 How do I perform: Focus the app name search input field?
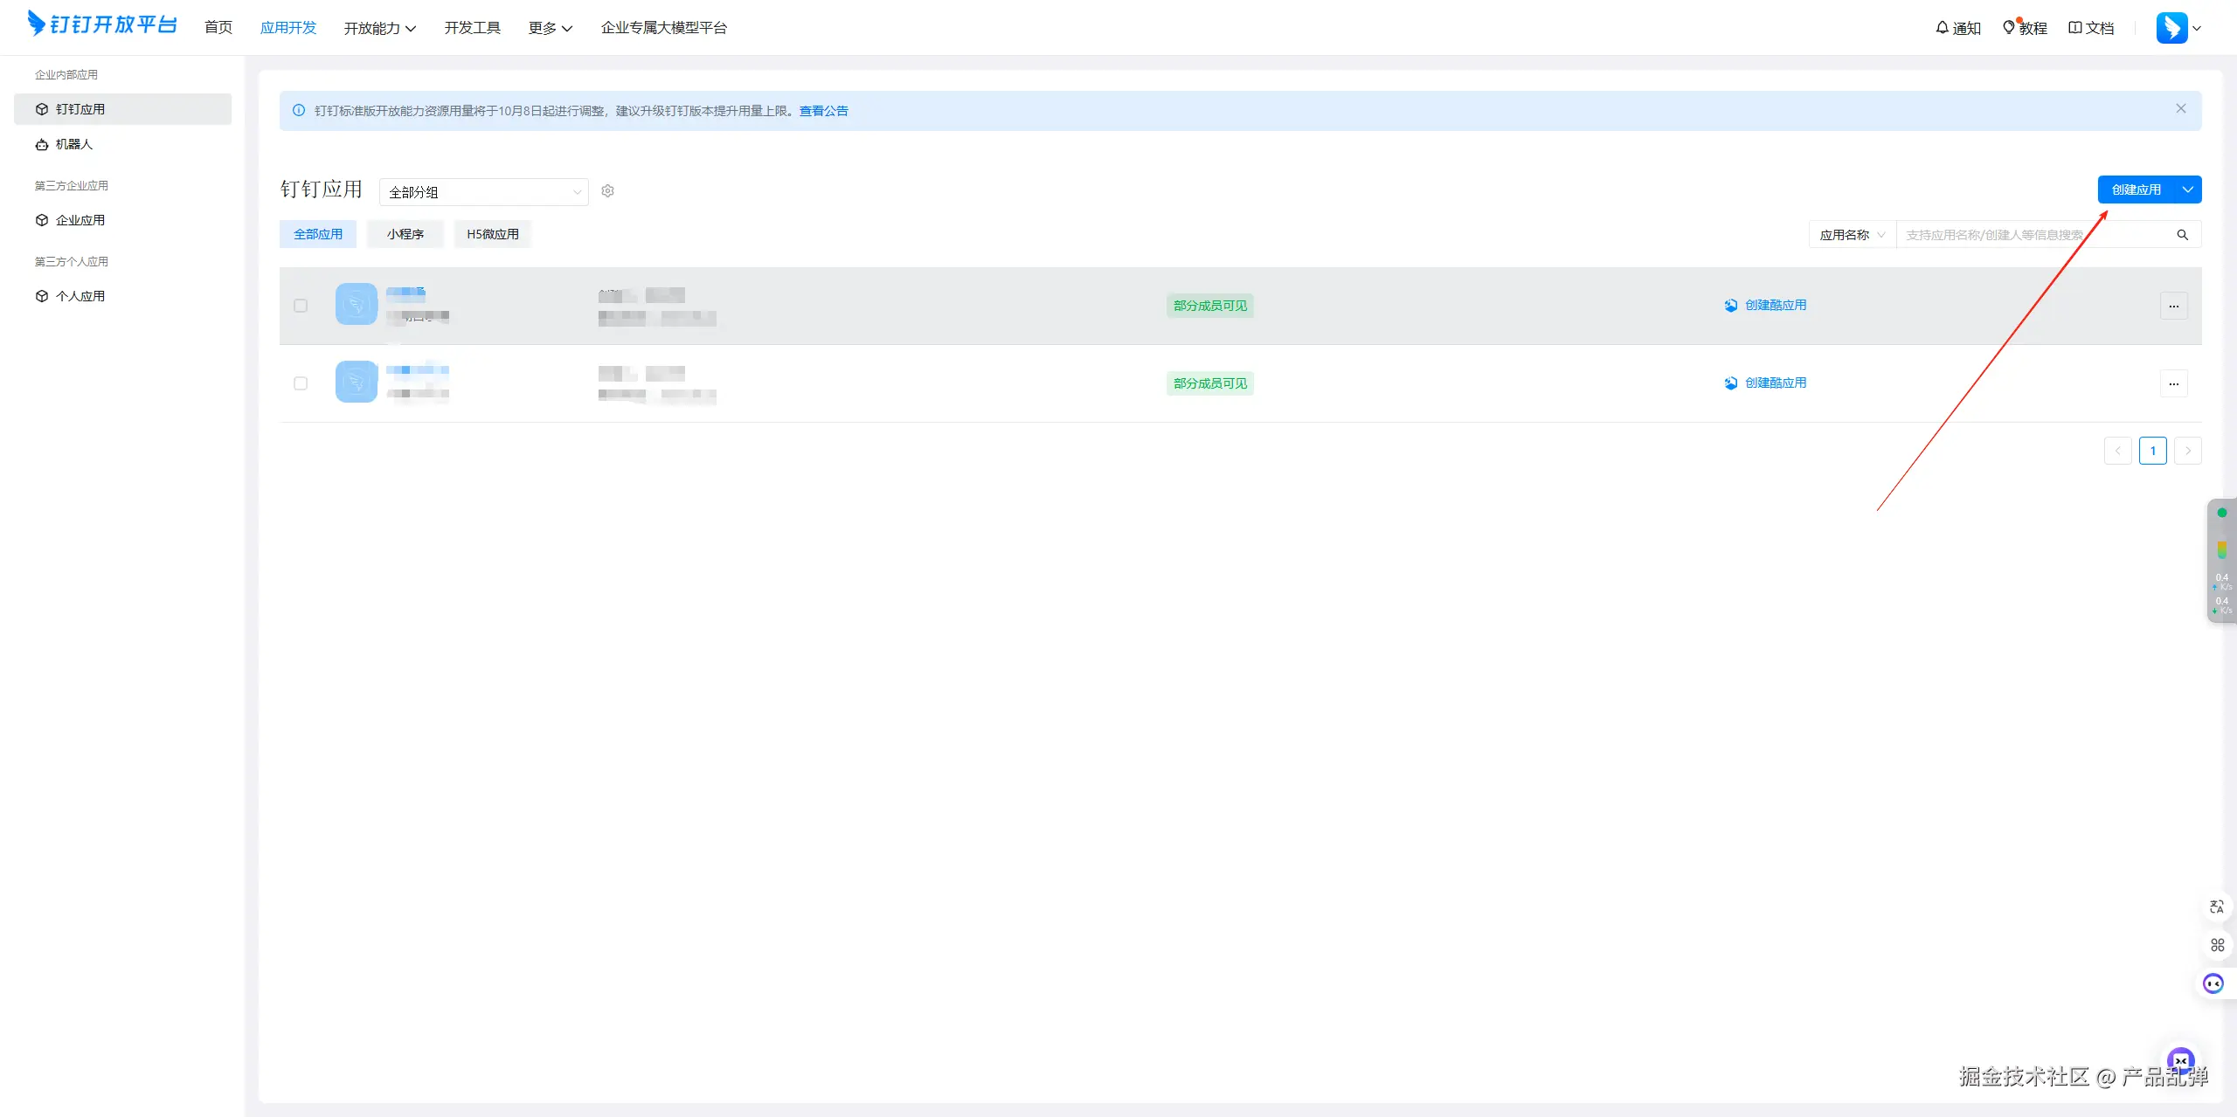coord(2027,235)
